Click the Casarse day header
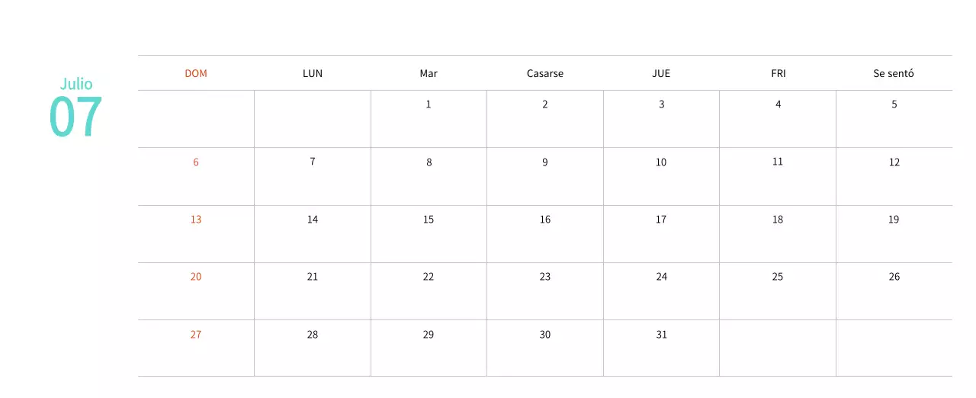This screenshot has width=976, height=398. point(545,73)
